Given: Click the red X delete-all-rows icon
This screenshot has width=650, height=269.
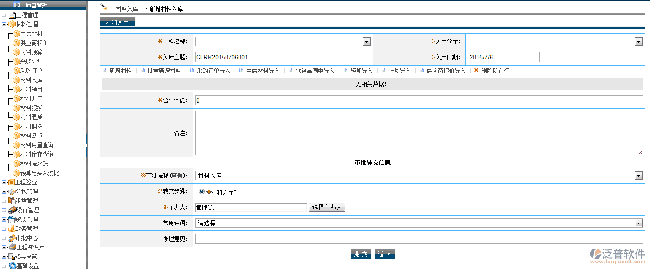Looking at the screenshot, I should 476,71.
